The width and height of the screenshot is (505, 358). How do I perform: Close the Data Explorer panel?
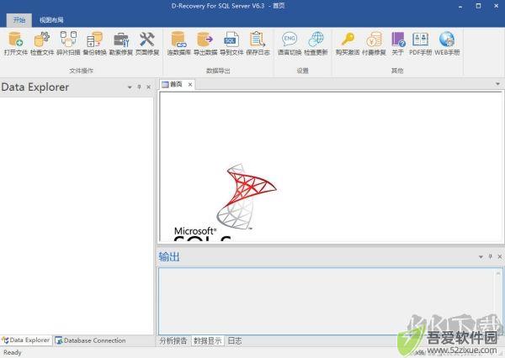pyautogui.click(x=148, y=87)
